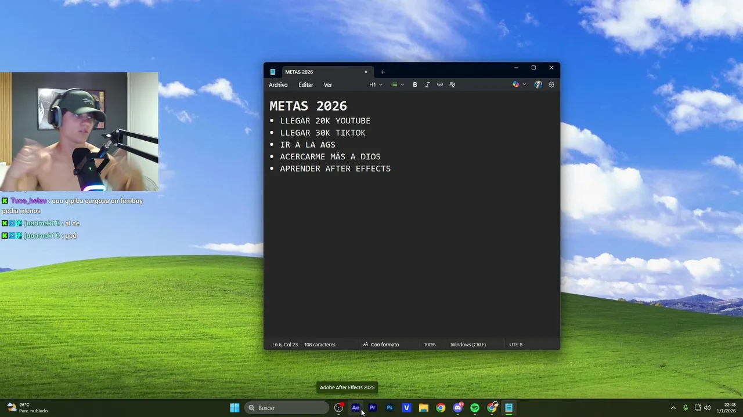Viewport: 743px width, 417px height.
Task: Expand the H1 heading dropdown
Action: (x=376, y=85)
